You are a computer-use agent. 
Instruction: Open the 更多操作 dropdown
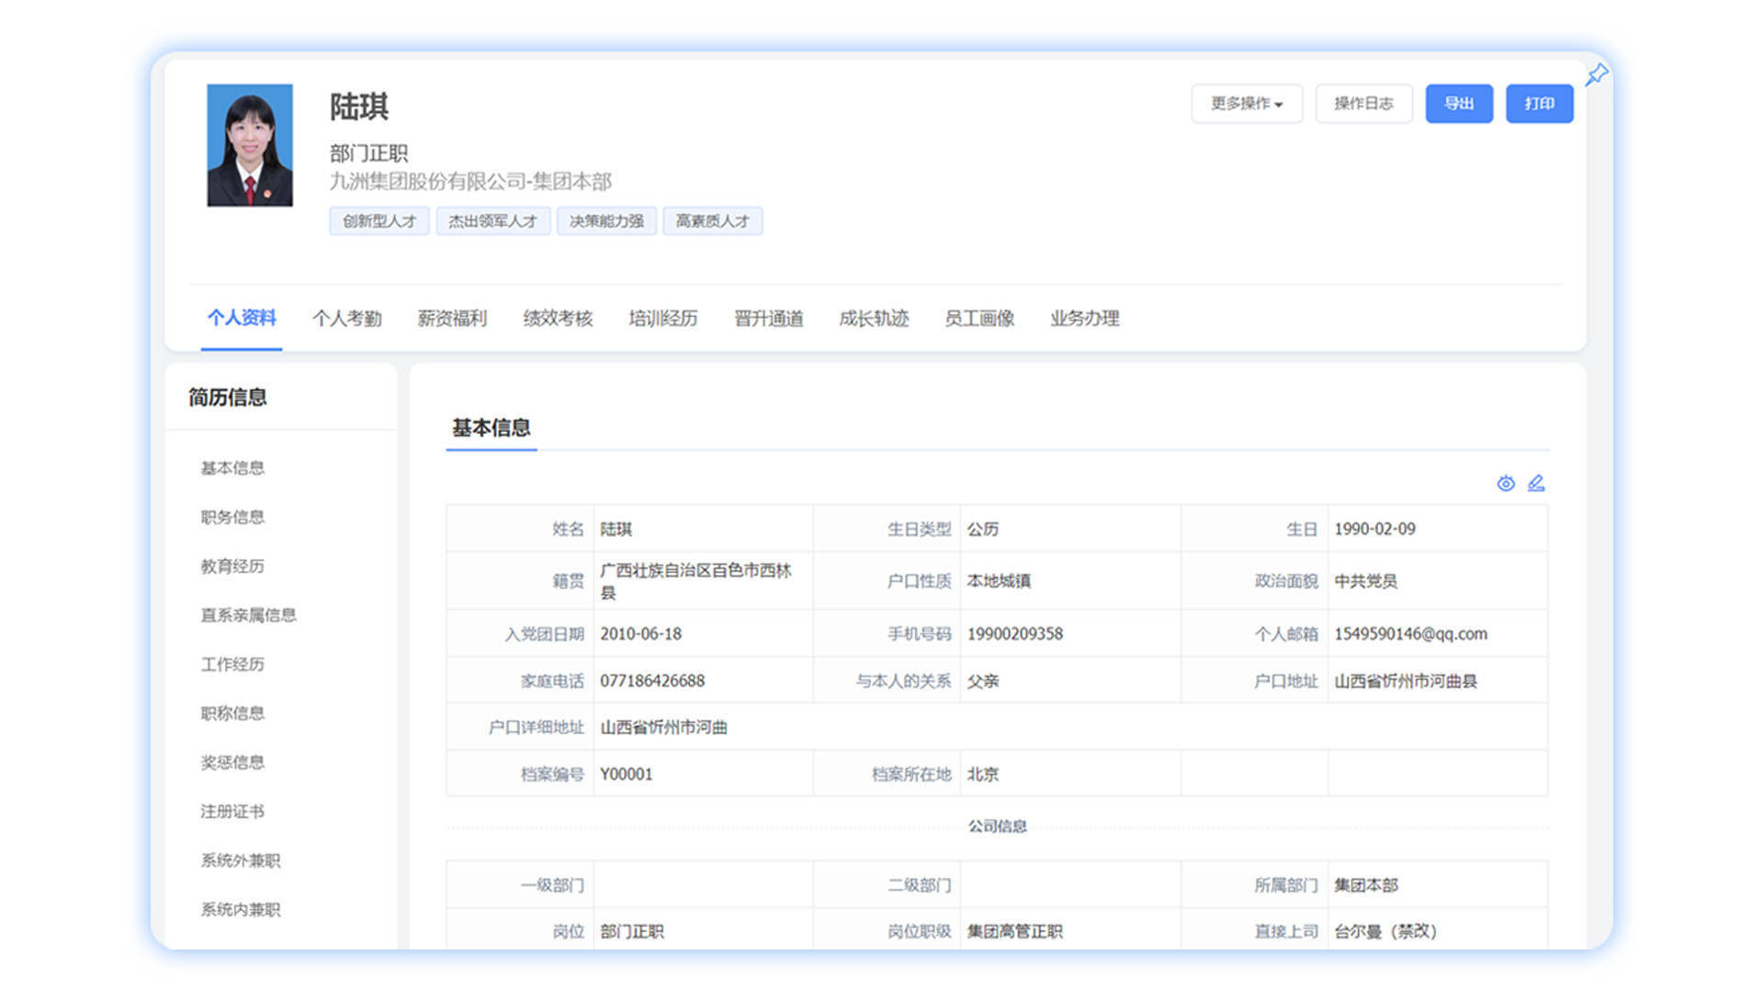click(x=1247, y=104)
